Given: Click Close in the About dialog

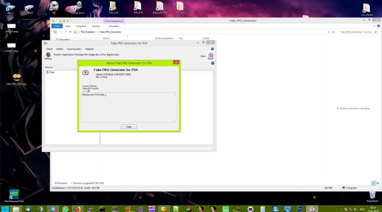Looking at the screenshot, I should (129, 127).
